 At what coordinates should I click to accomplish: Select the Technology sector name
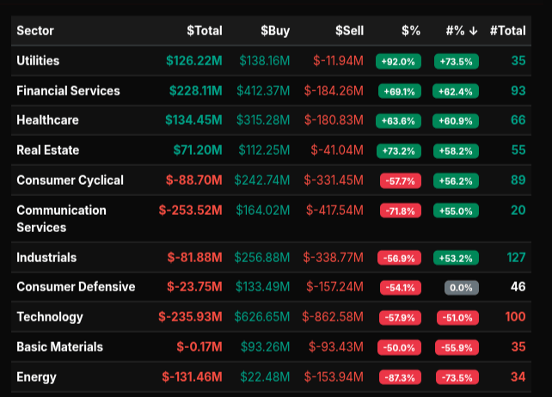click(50, 317)
